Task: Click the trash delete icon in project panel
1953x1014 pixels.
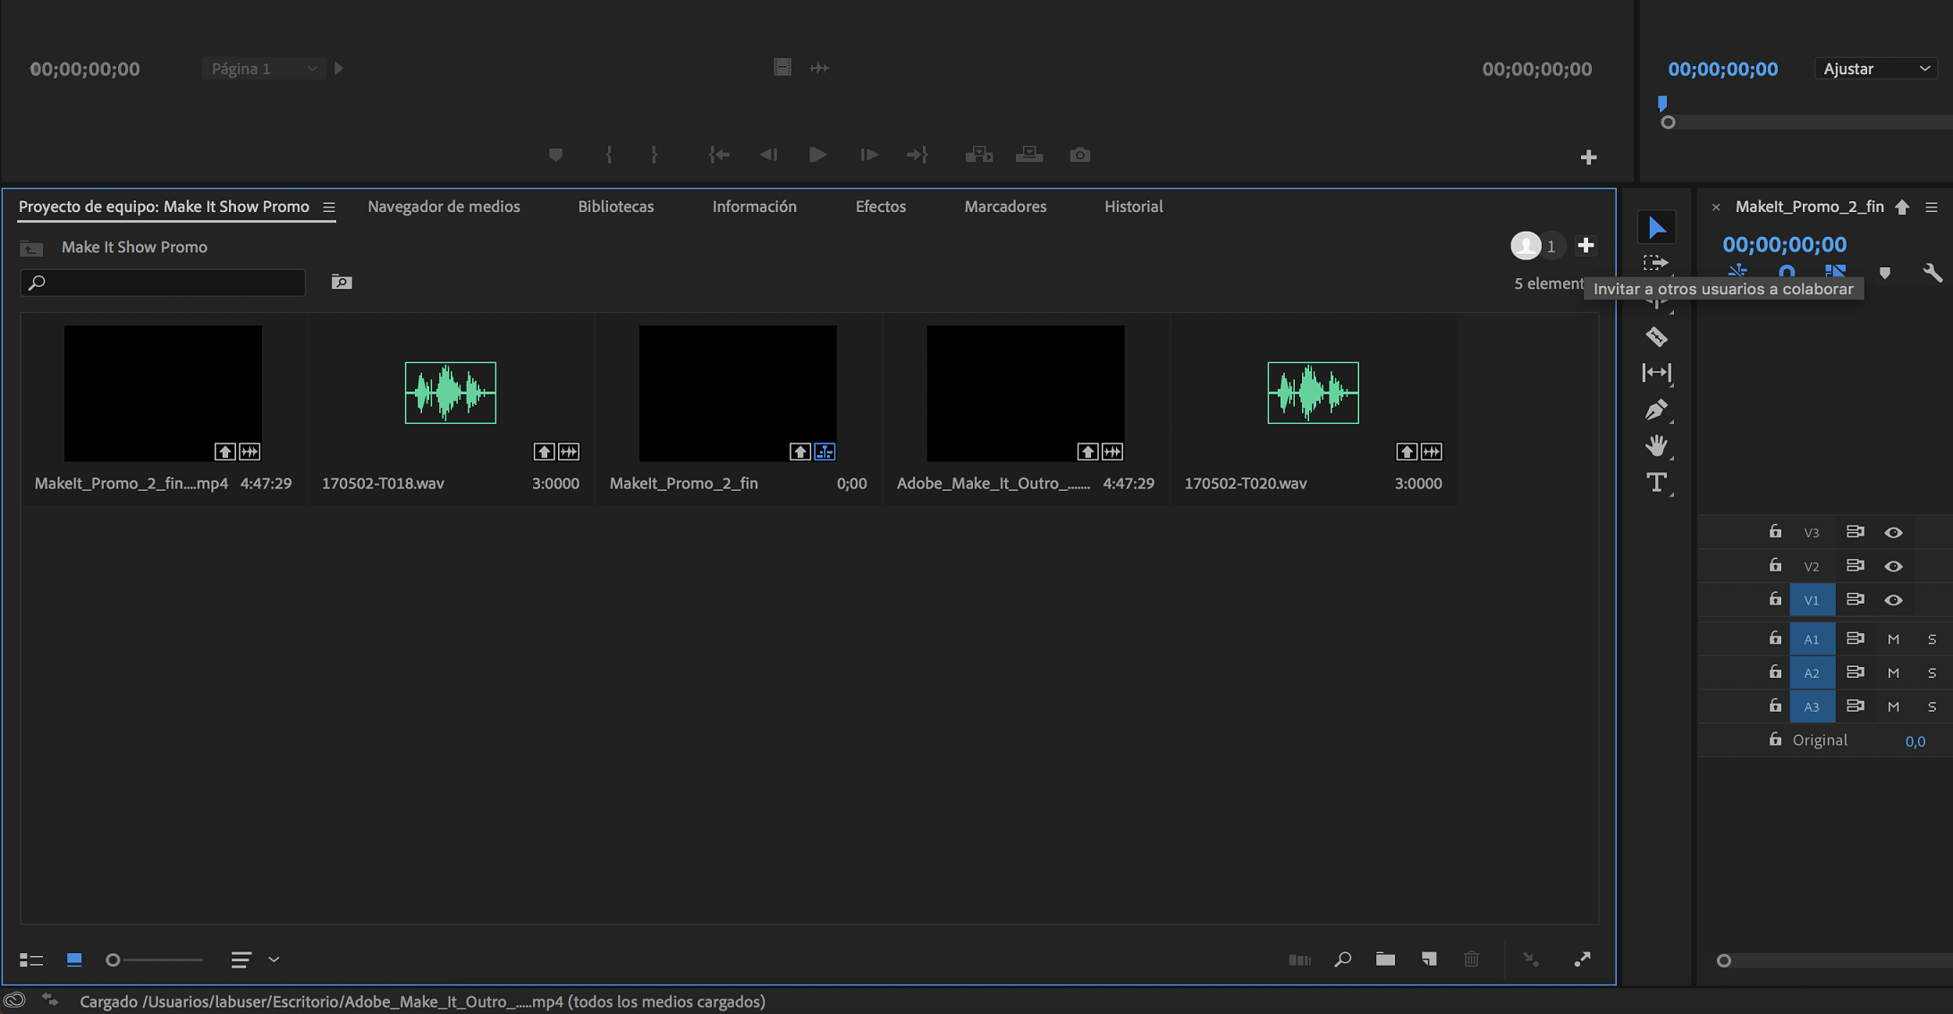Action: [1471, 959]
